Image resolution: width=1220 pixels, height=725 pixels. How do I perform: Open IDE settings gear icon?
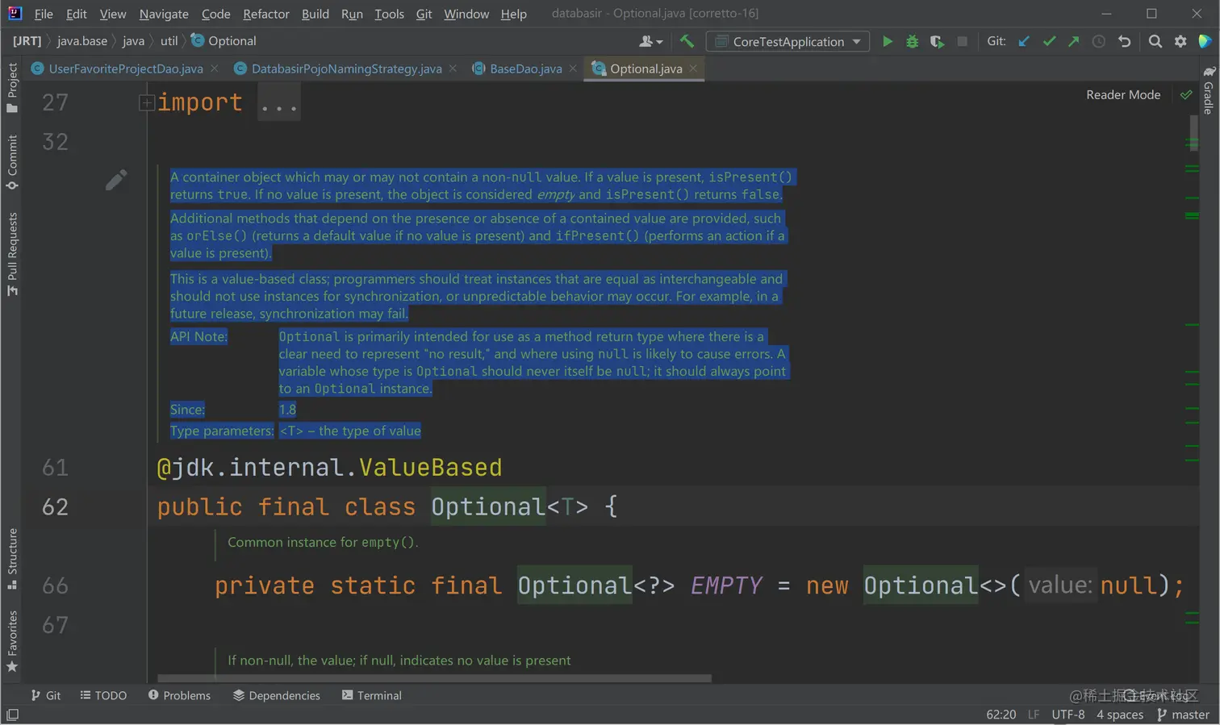(1180, 41)
